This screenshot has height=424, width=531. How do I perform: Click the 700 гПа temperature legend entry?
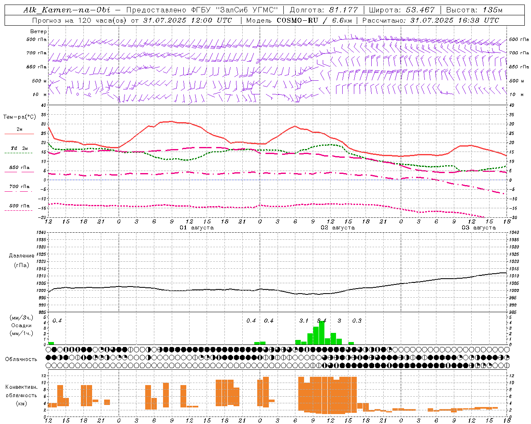coord(19,187)
